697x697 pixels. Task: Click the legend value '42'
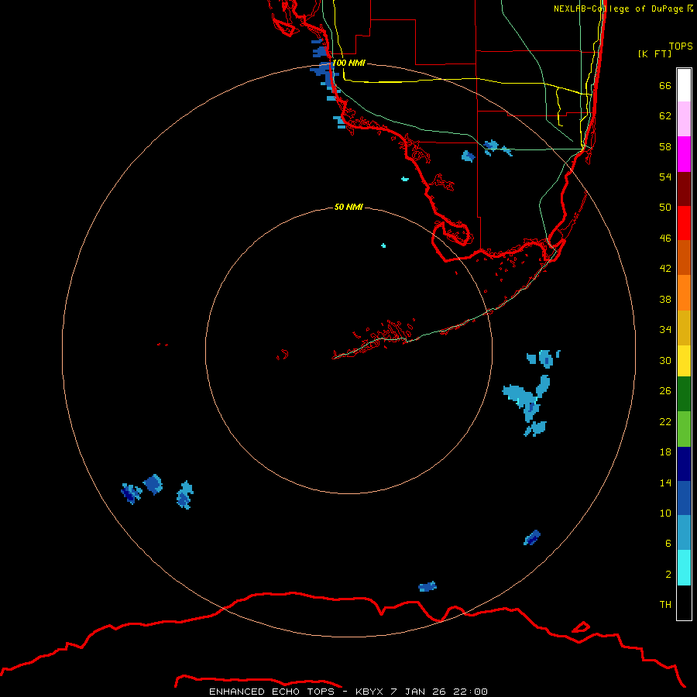(665, 269)
